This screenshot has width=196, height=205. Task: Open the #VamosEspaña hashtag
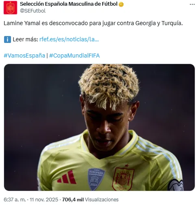click(x=24, y=56)
